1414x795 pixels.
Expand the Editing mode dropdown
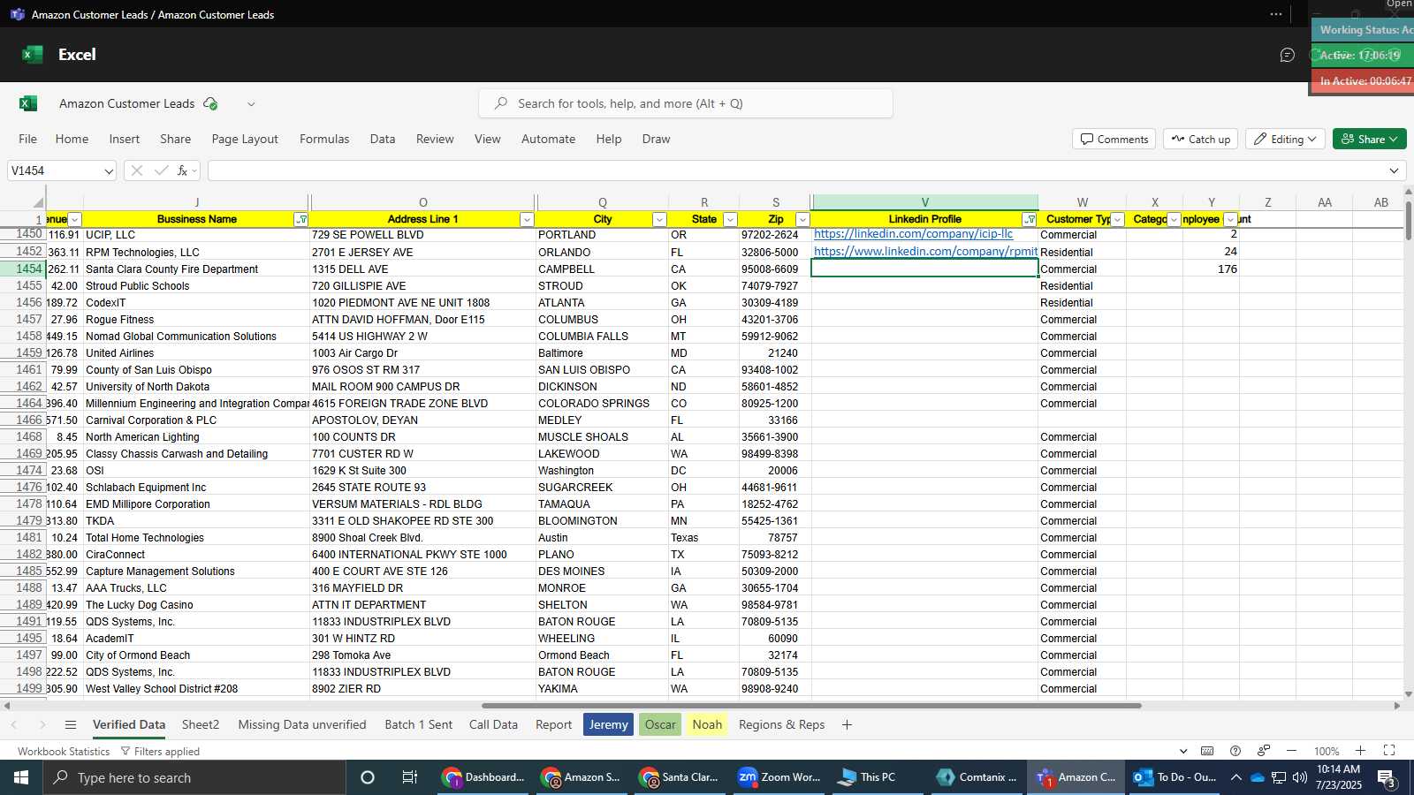pos(1286,139)
